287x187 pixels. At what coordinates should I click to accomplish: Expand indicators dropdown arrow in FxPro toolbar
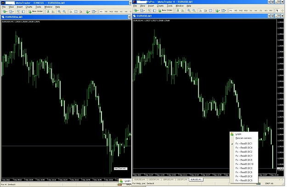pos(219,11)
